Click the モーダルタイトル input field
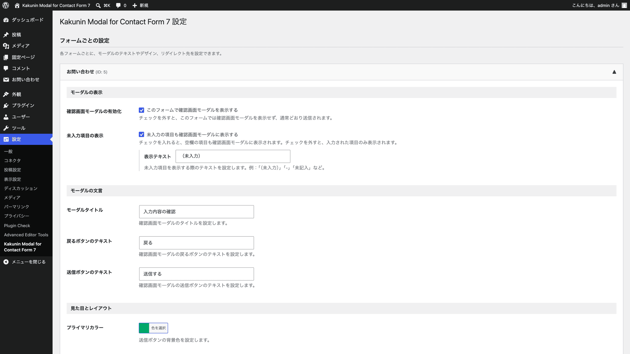This screenshot has height=354, width=630. click(x=197, y=212)
